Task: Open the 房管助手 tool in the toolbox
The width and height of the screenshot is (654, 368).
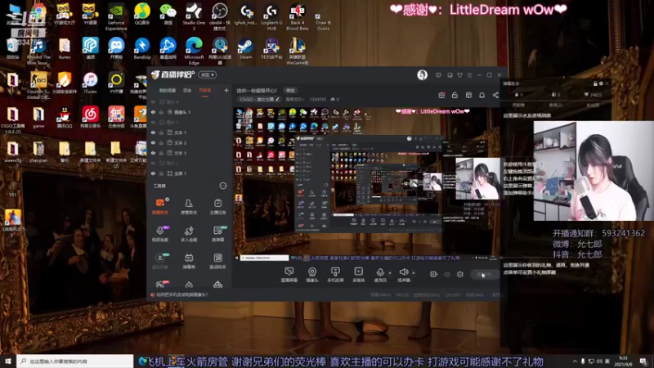Action: click(189, 207)
